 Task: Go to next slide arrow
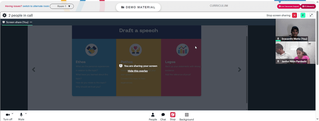(240, 70)
